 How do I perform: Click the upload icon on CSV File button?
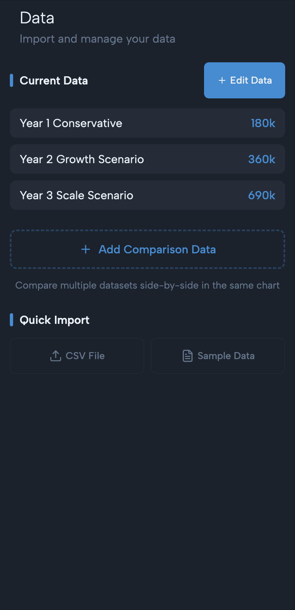[x=55, y=356]
